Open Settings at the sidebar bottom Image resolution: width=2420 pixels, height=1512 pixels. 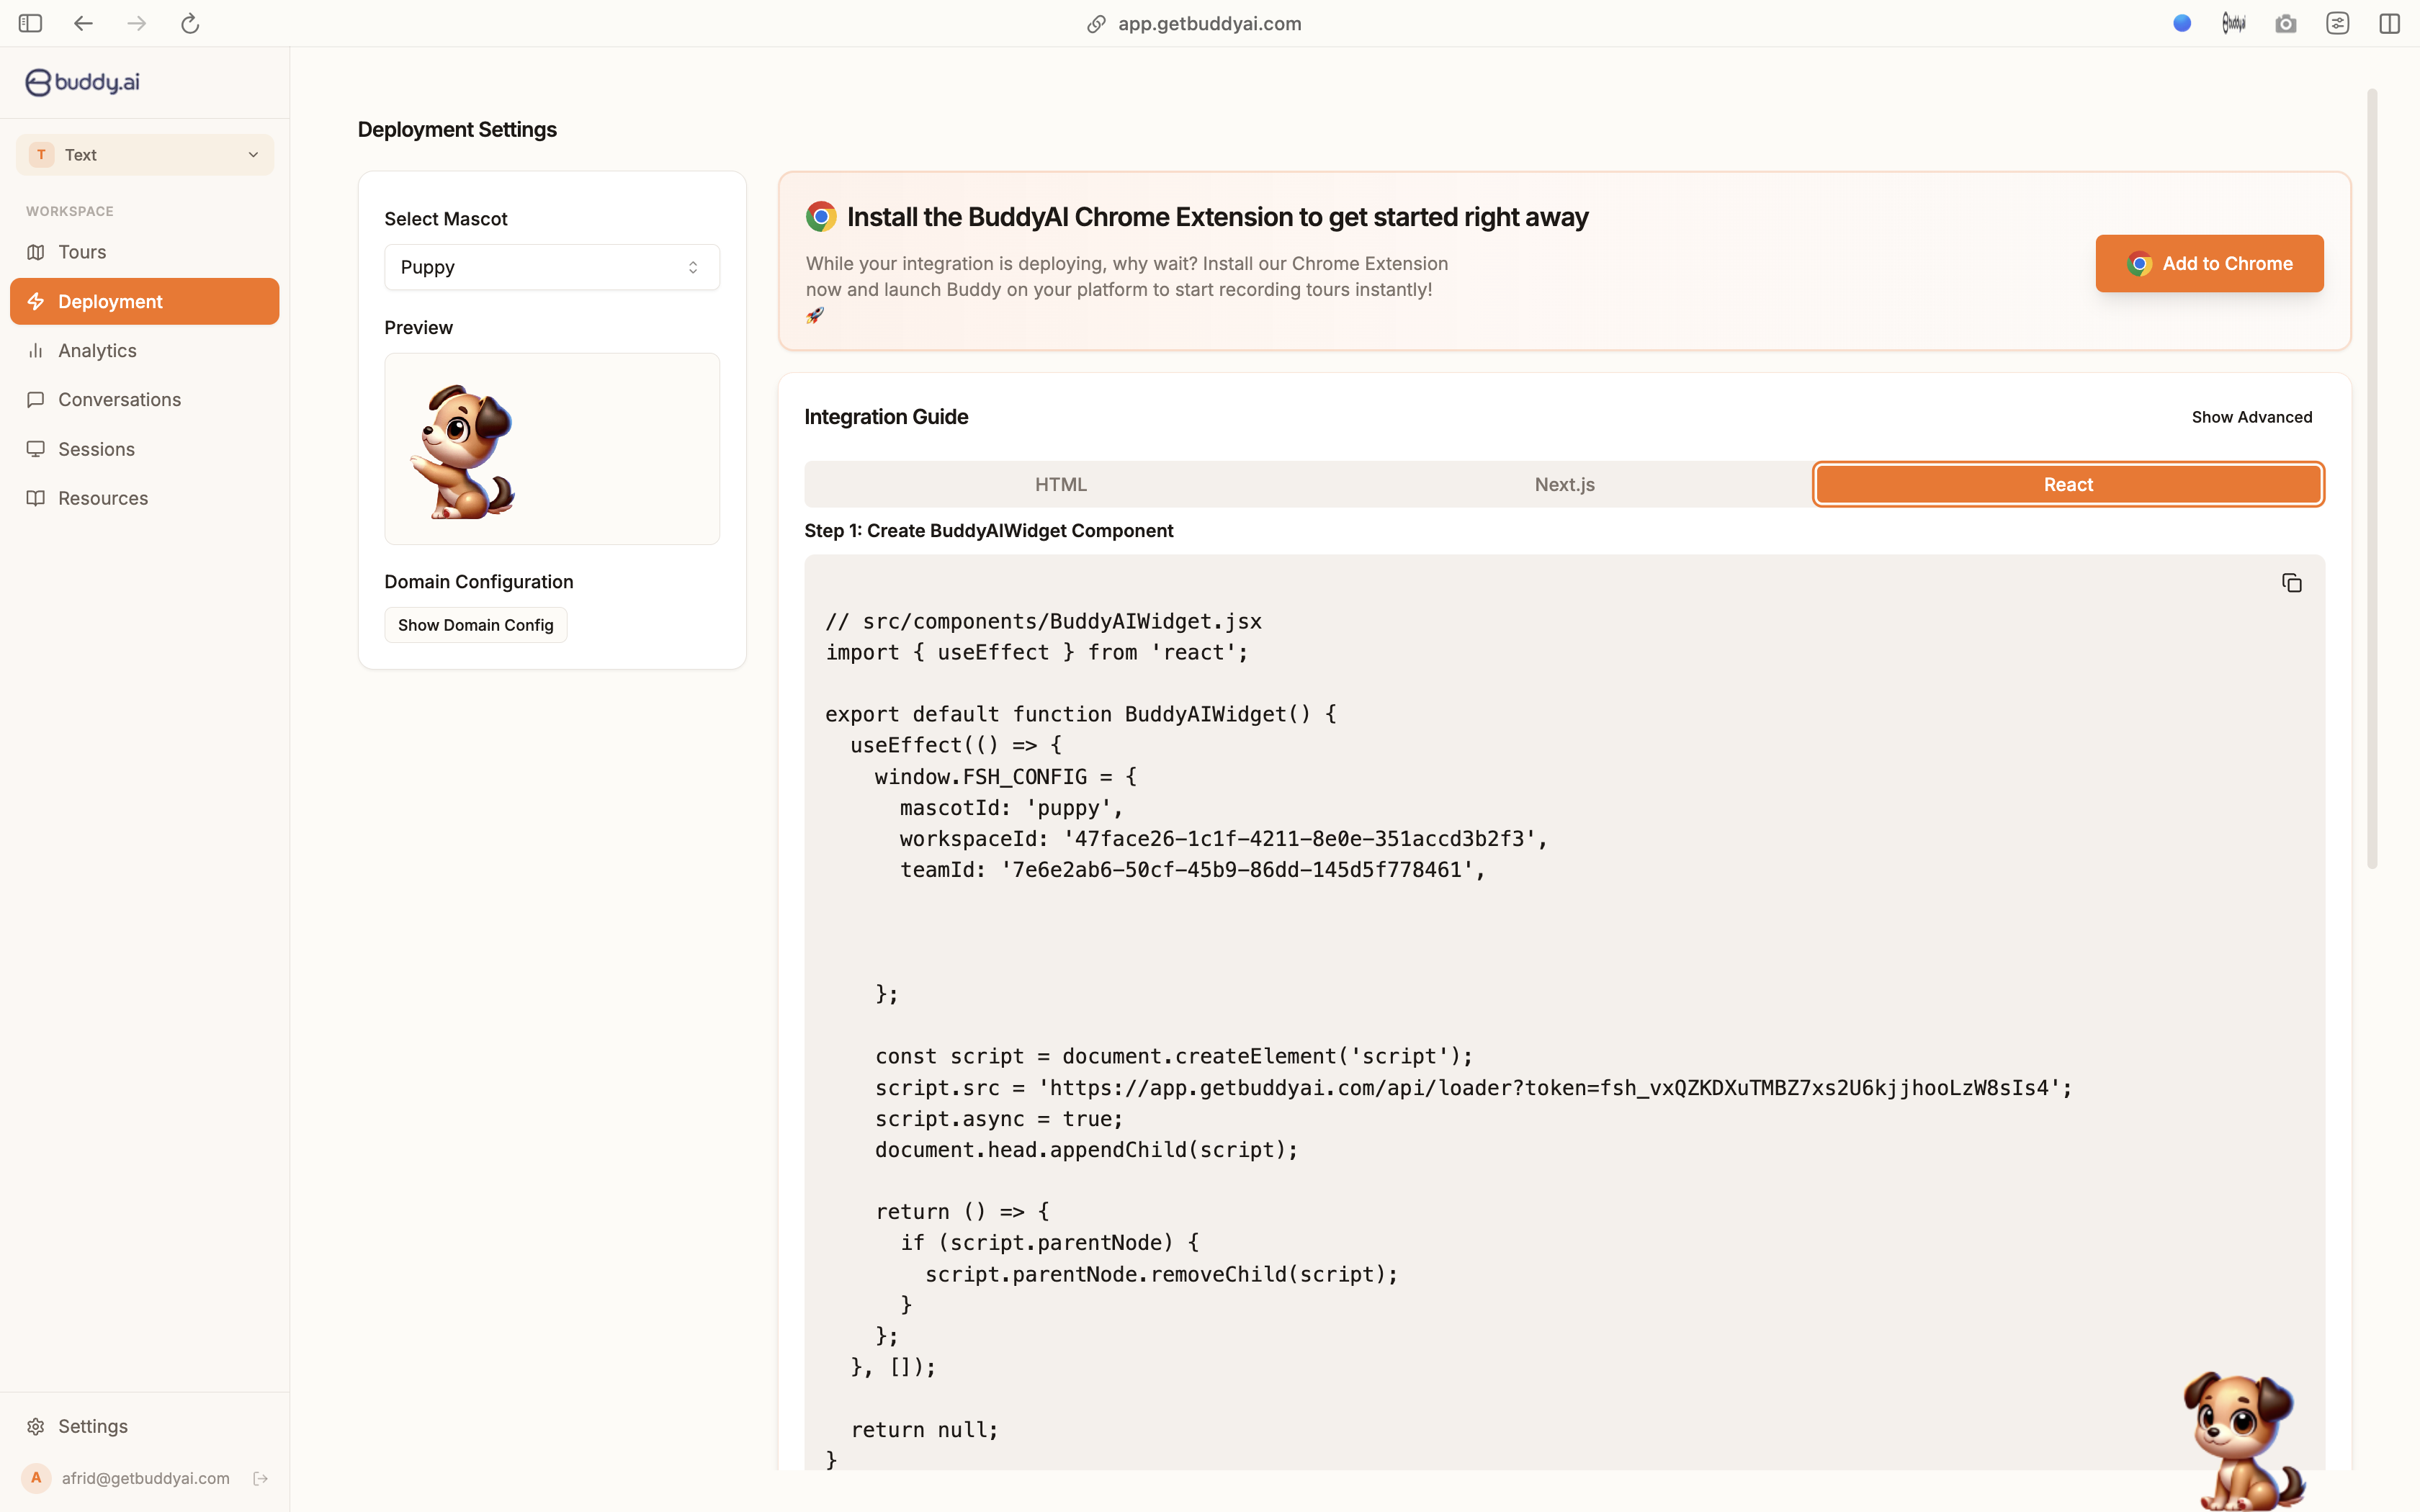(x=145, y=1426)
